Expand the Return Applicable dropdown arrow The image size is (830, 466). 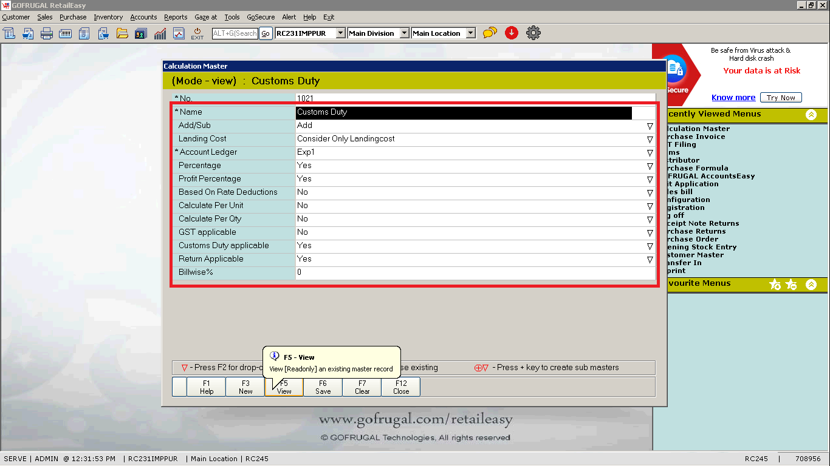coord(650,259)
